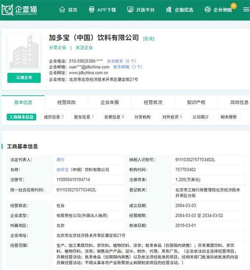The image size is (250, 270).
Task: Expand 业务联系 (6个) contacts
Action: (121, 61)
